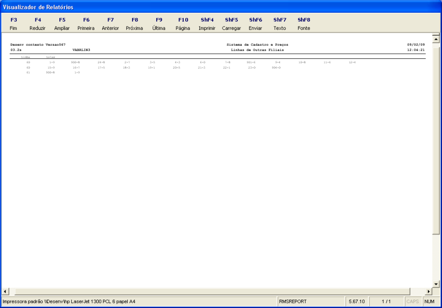
Task: Open the F10 Página page selector
Action: point(183,24)
